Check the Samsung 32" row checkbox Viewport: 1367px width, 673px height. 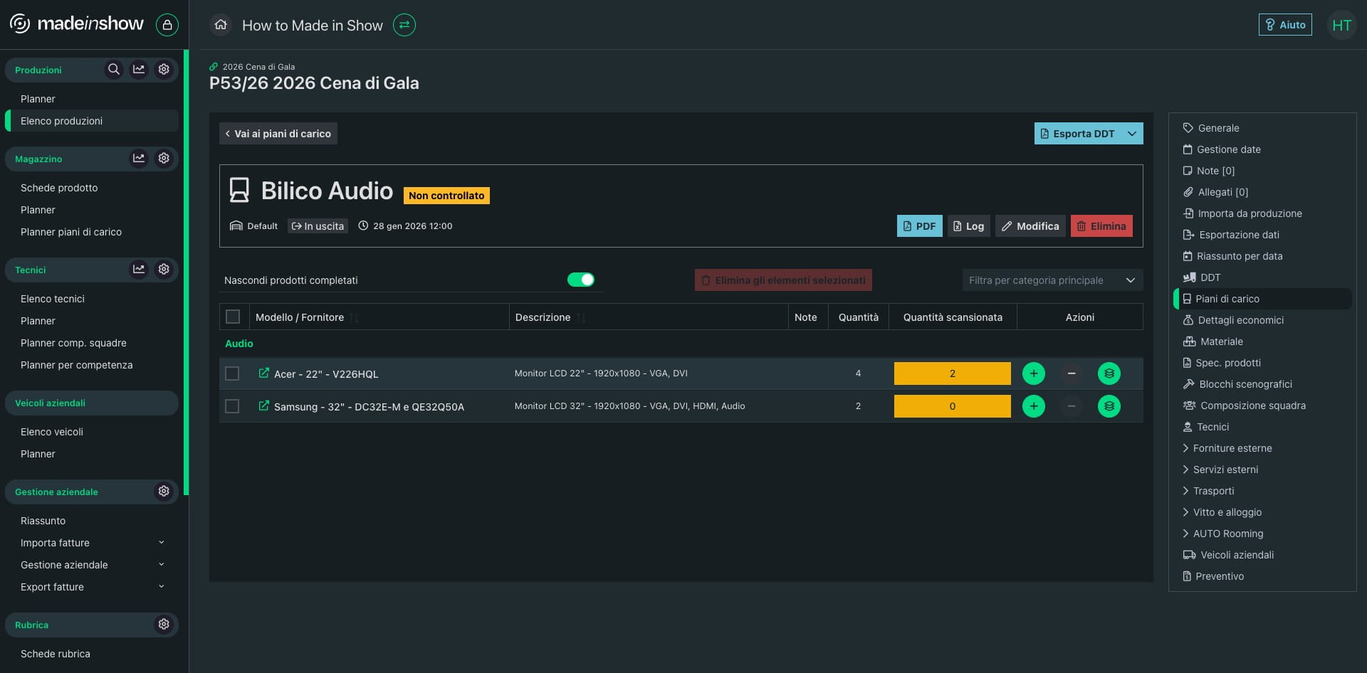click(232, 406)
